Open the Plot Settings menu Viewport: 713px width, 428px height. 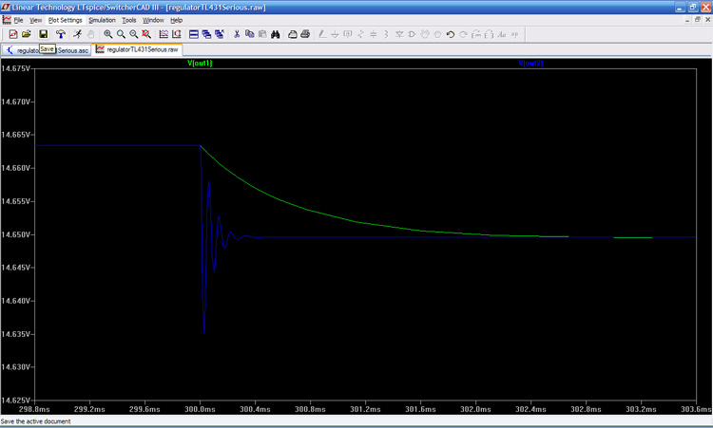(65, 20)
